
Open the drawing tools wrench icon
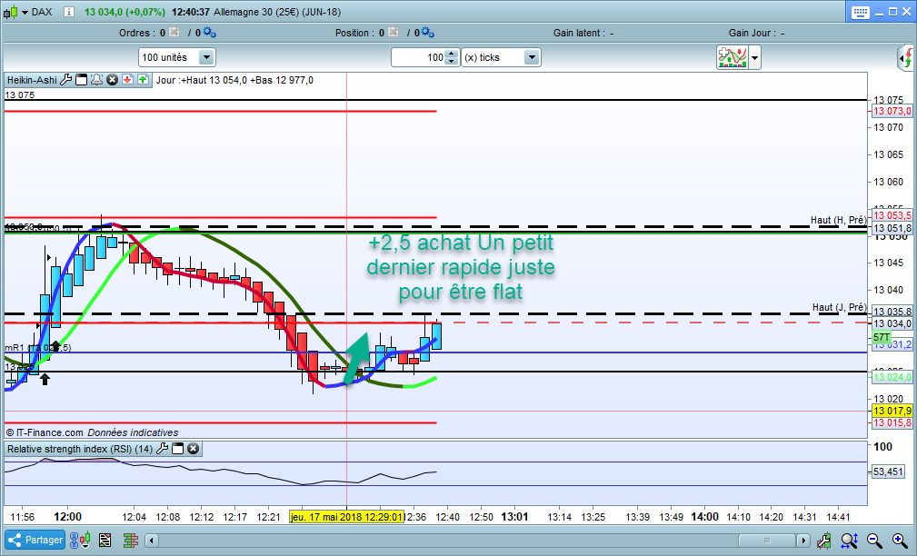click(824, 541)
